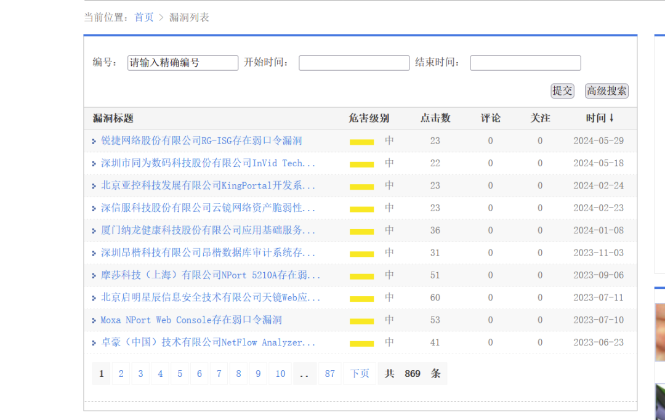This screenshot has width=665, height=420.
Task: Click the 下页 next page link
Action: coord(360,374)
